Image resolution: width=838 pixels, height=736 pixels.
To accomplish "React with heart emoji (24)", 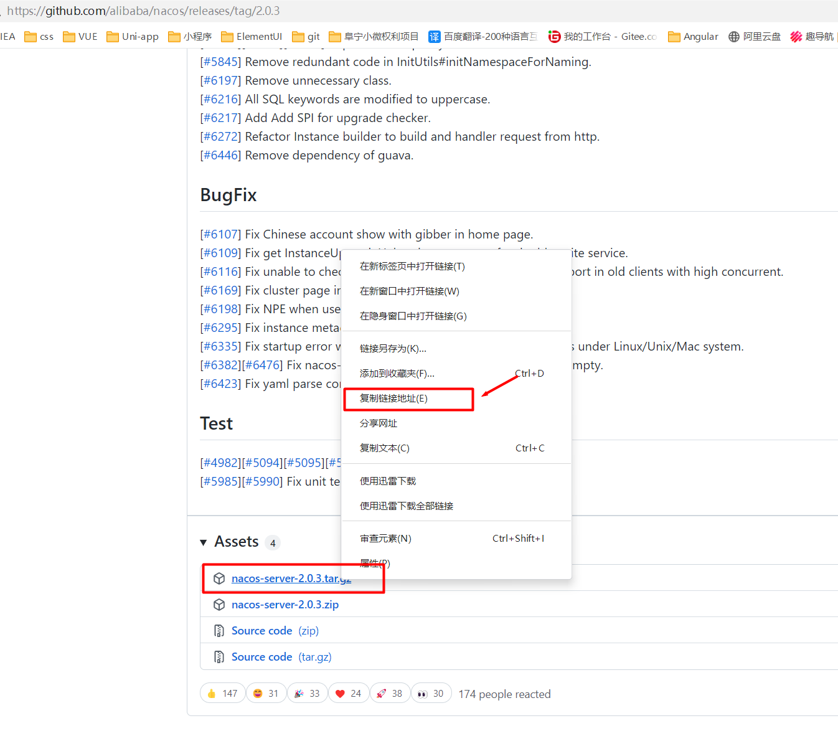I will click(348, 693).
